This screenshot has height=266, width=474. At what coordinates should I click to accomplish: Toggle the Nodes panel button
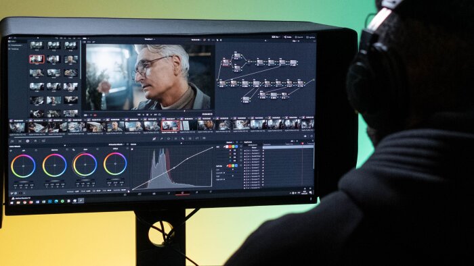coord(288,36)
